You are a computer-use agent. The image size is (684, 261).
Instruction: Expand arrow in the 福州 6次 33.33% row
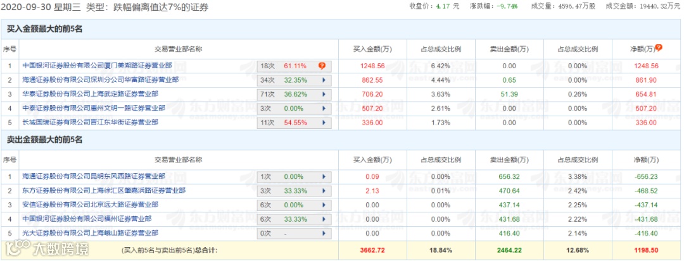[x=324, y=219]
